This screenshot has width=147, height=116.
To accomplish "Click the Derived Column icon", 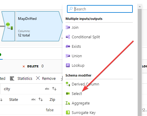I will pos(68,84).
